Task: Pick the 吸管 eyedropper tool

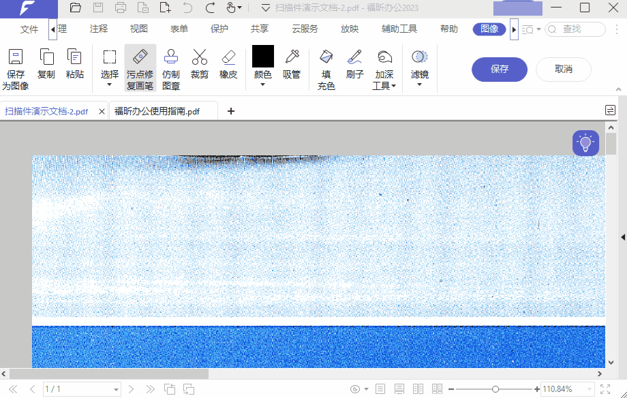Action: (292, 63)
